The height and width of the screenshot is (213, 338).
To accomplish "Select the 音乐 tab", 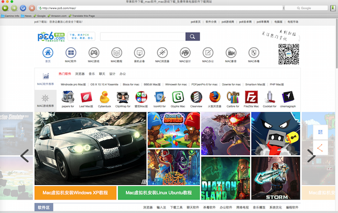I will [x=92, y=74].
